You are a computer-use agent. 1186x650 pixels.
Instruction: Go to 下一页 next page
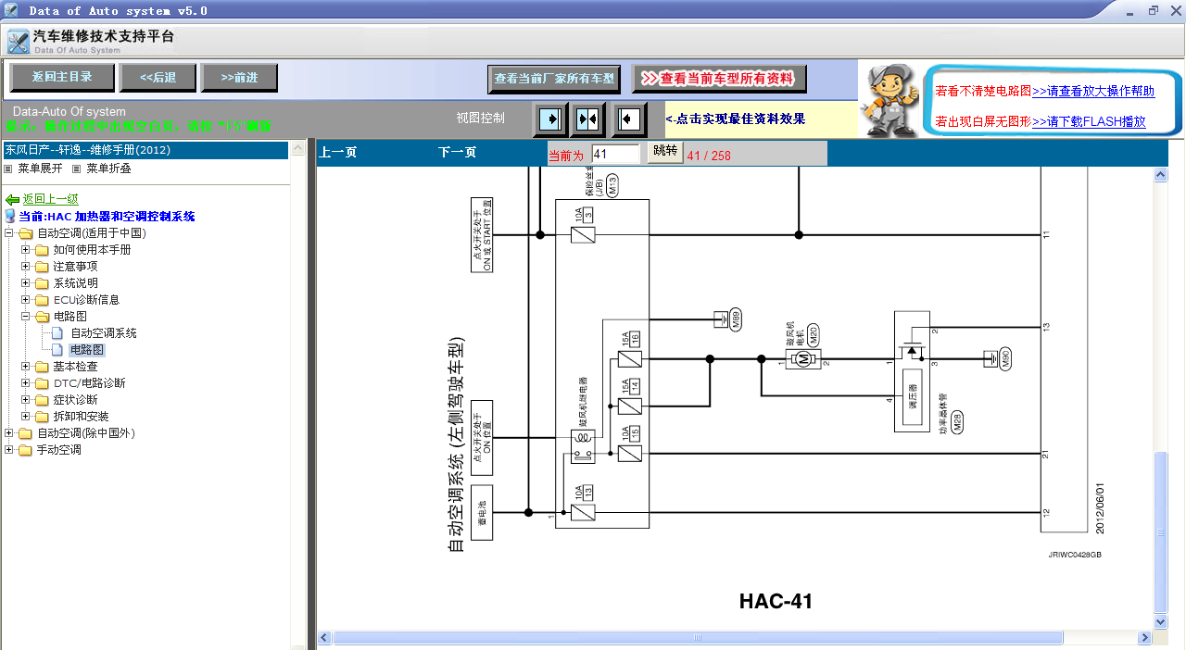pyautogui.click(x=457, y=153)
